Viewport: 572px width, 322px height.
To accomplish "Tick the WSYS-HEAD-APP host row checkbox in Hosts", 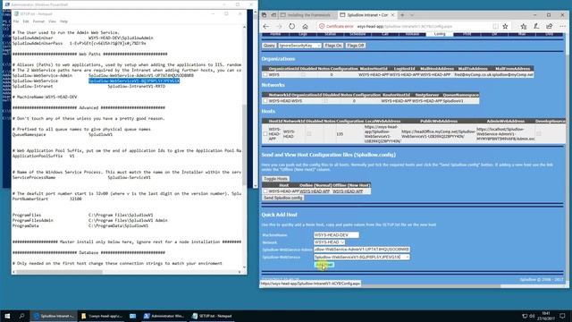I will (x=265, y=134).
